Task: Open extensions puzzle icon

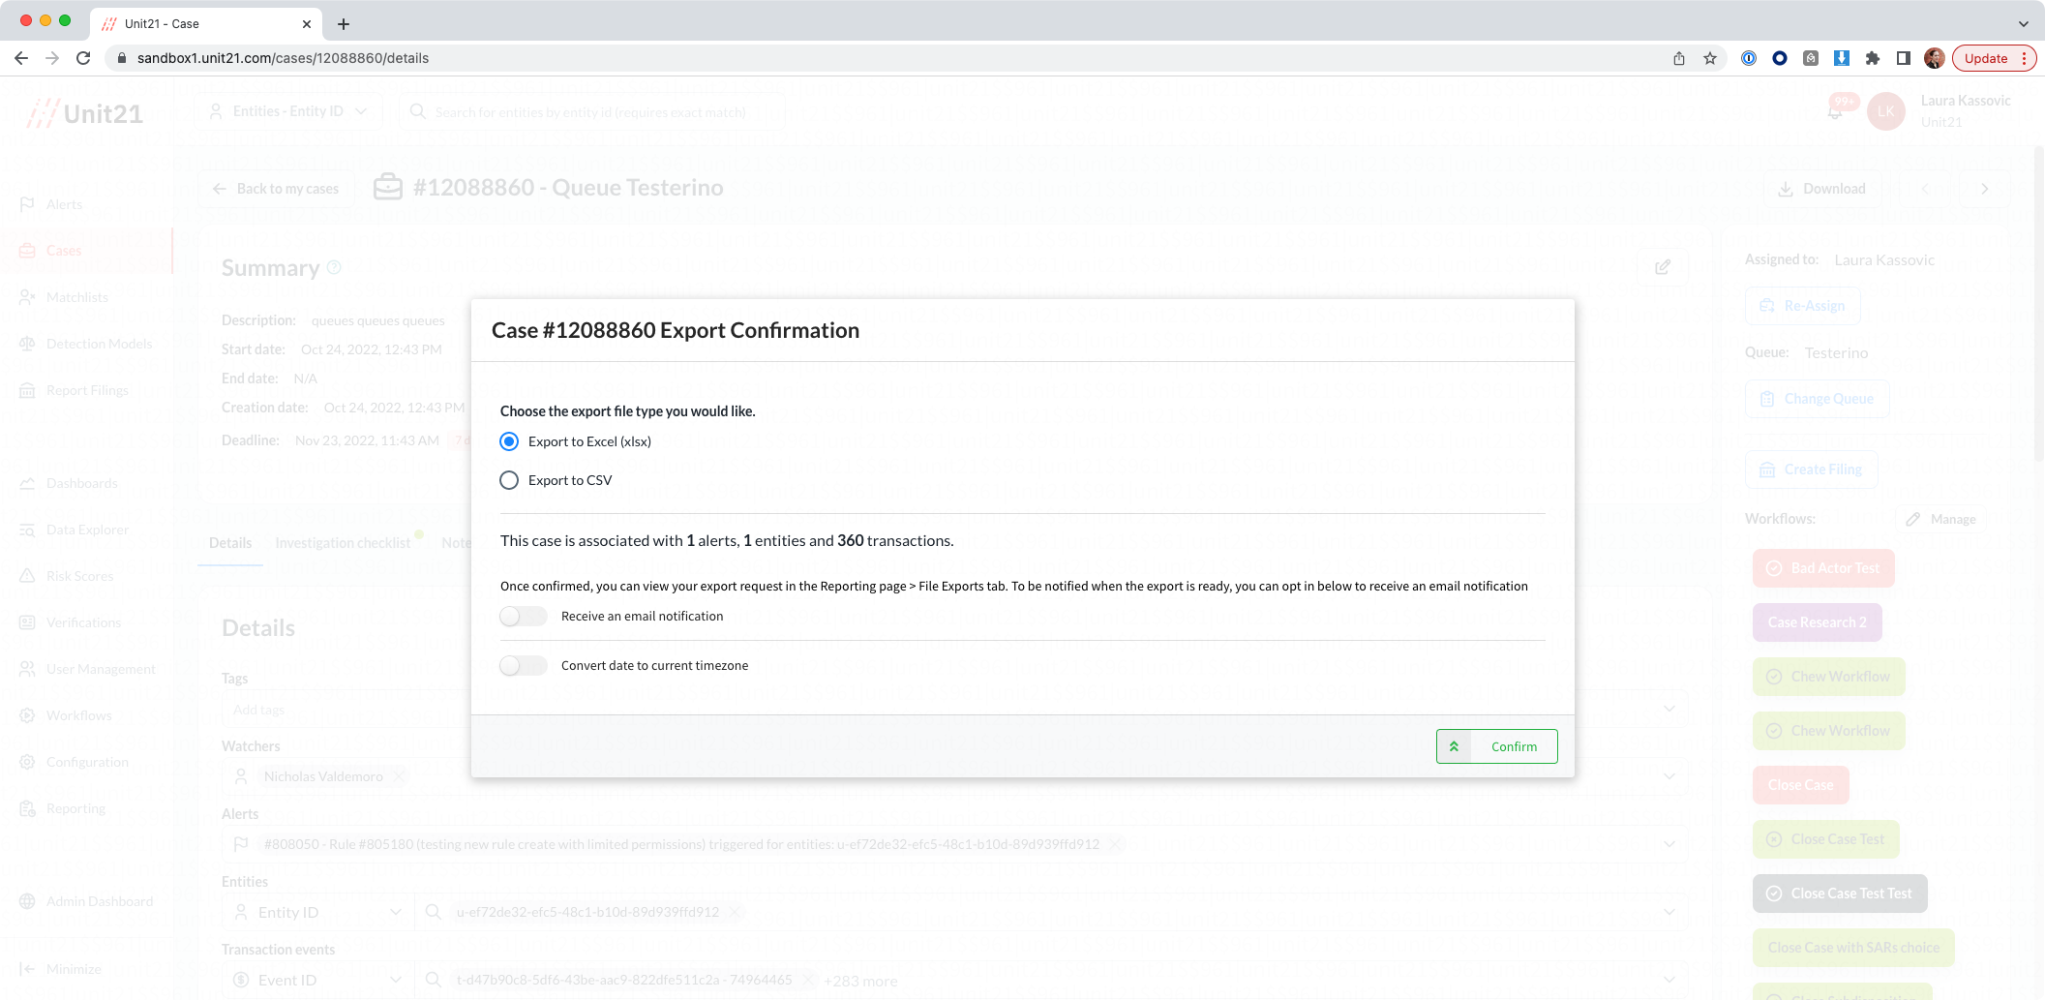Action: click(1873, 58)
